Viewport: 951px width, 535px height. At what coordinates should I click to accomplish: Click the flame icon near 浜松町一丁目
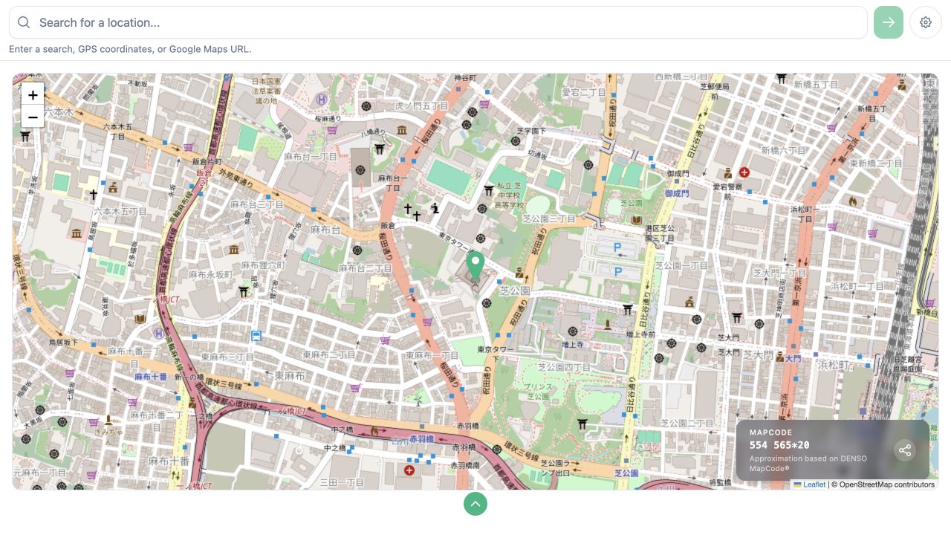coord(852,201)
